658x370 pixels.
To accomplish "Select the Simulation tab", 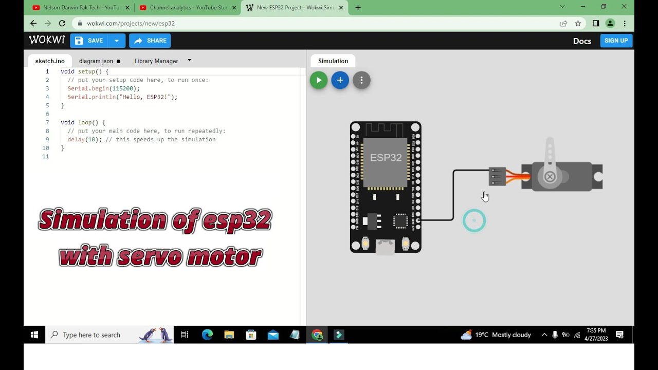I will 333,61.
